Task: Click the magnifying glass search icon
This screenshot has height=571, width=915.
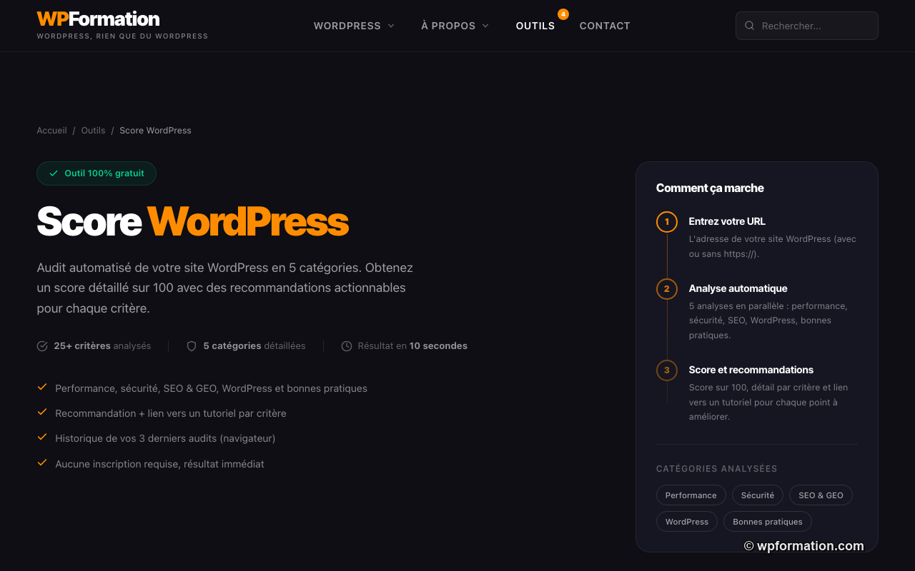Action: click(749, 26)
